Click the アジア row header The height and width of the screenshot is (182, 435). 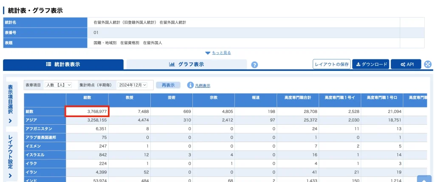(x=45, y=120)
